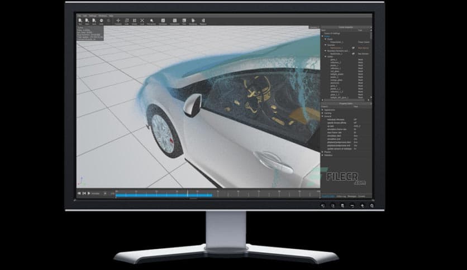This screenshot has height=270, width=467.
Task: Switch to the Console bottom tab
Action: (361, 196)
